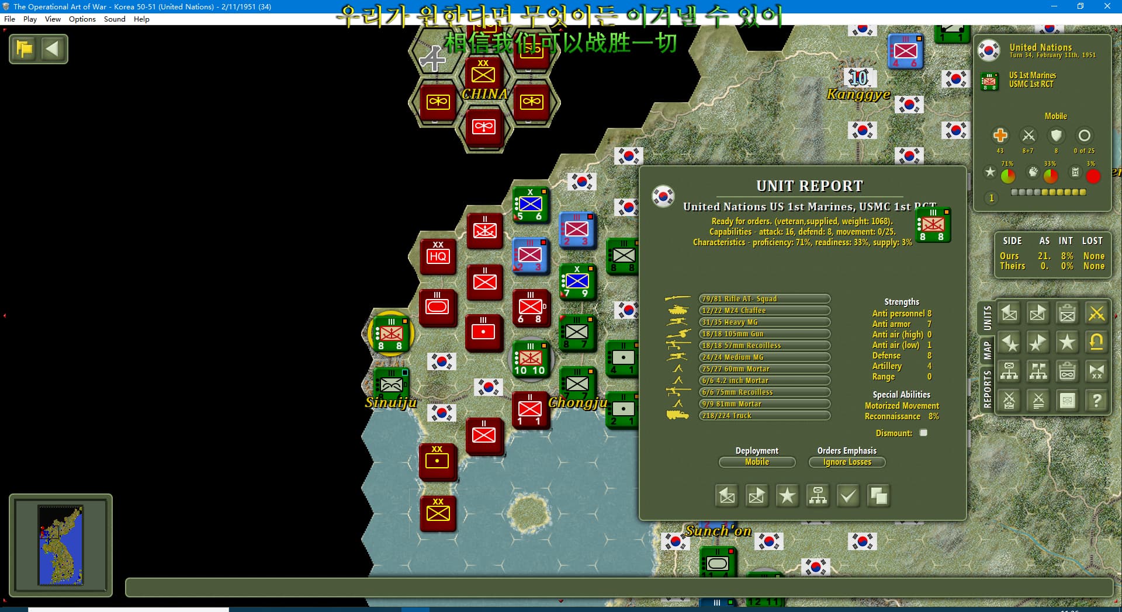Screen dimensions: 1122x612
Task: Select the green 7-9 brigade unit counter
Action: pyautogui.click(x=577, y=281)
